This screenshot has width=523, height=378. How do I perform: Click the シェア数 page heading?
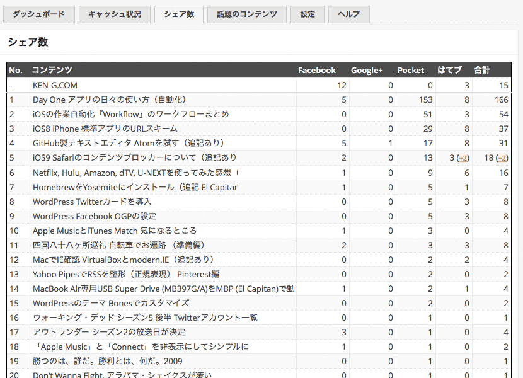point(28,42)
